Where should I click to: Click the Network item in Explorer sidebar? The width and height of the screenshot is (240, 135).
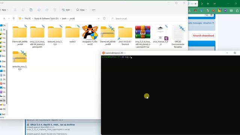(x=3, y=114)
